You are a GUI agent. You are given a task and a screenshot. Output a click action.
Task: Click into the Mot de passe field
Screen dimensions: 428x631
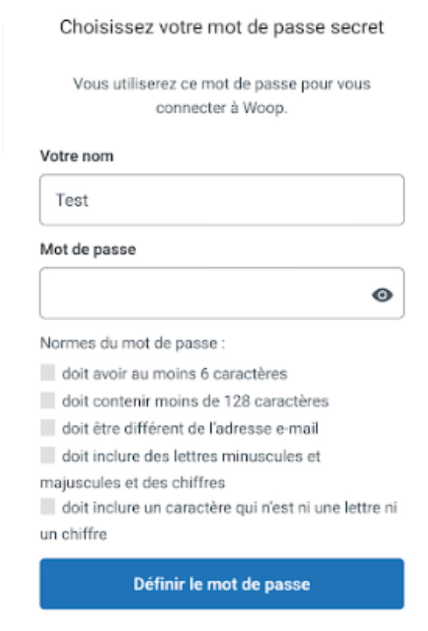222,293
